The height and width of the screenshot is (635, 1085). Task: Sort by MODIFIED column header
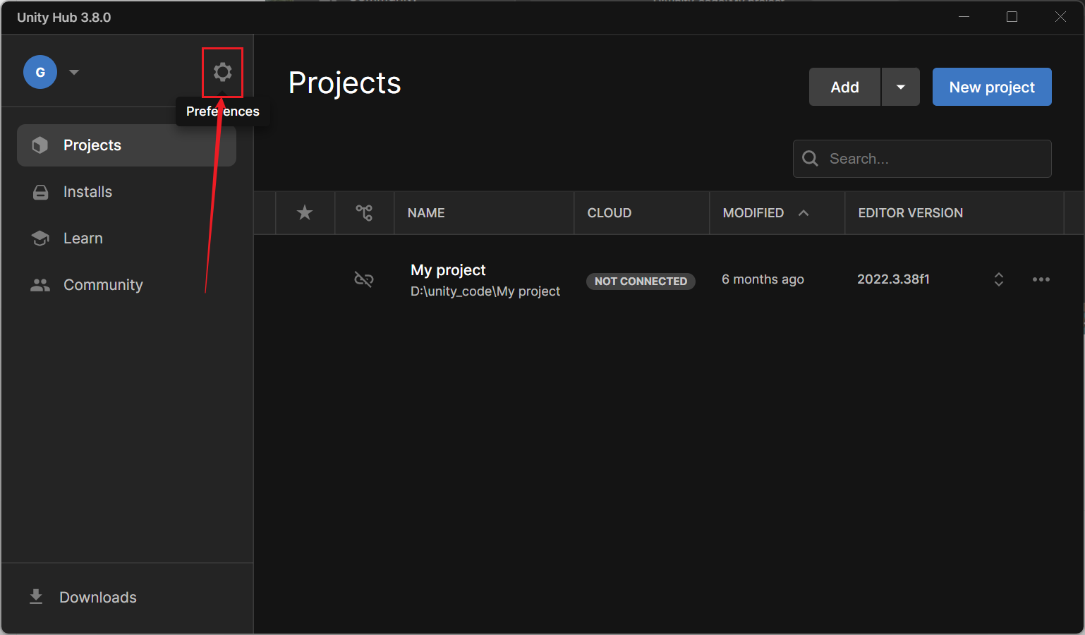tap(753, 213)
